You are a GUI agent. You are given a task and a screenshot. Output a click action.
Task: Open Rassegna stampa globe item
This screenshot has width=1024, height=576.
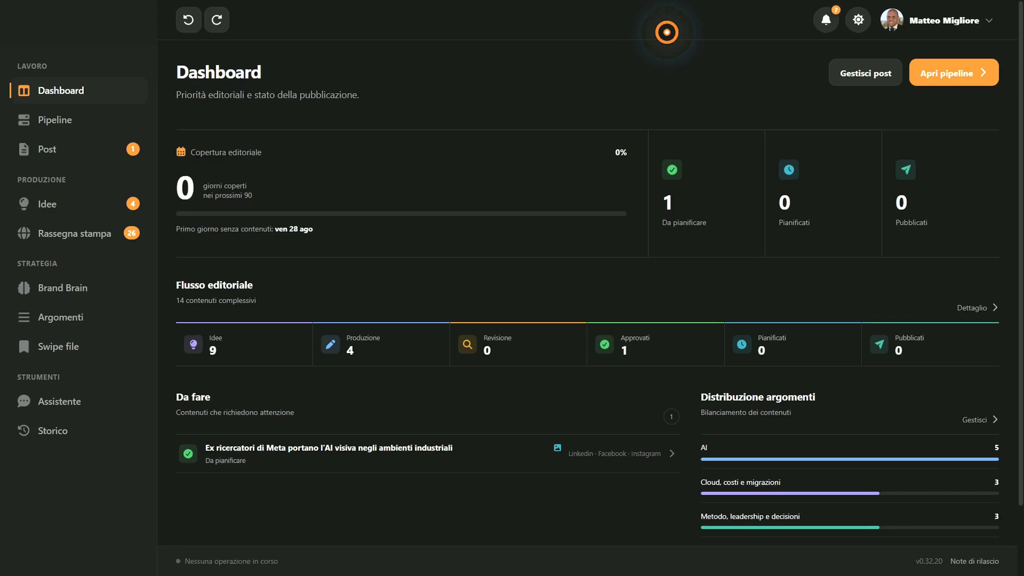[79, 233]
